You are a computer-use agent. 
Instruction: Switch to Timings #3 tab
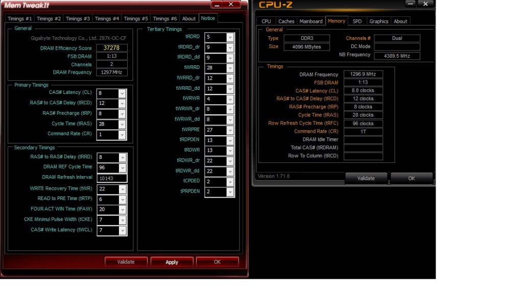[78, 19]
